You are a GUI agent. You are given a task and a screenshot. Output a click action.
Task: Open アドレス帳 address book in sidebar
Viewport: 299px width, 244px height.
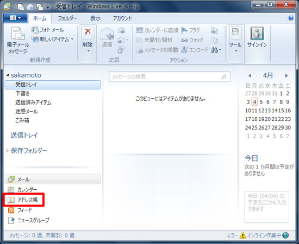point(23,200)
